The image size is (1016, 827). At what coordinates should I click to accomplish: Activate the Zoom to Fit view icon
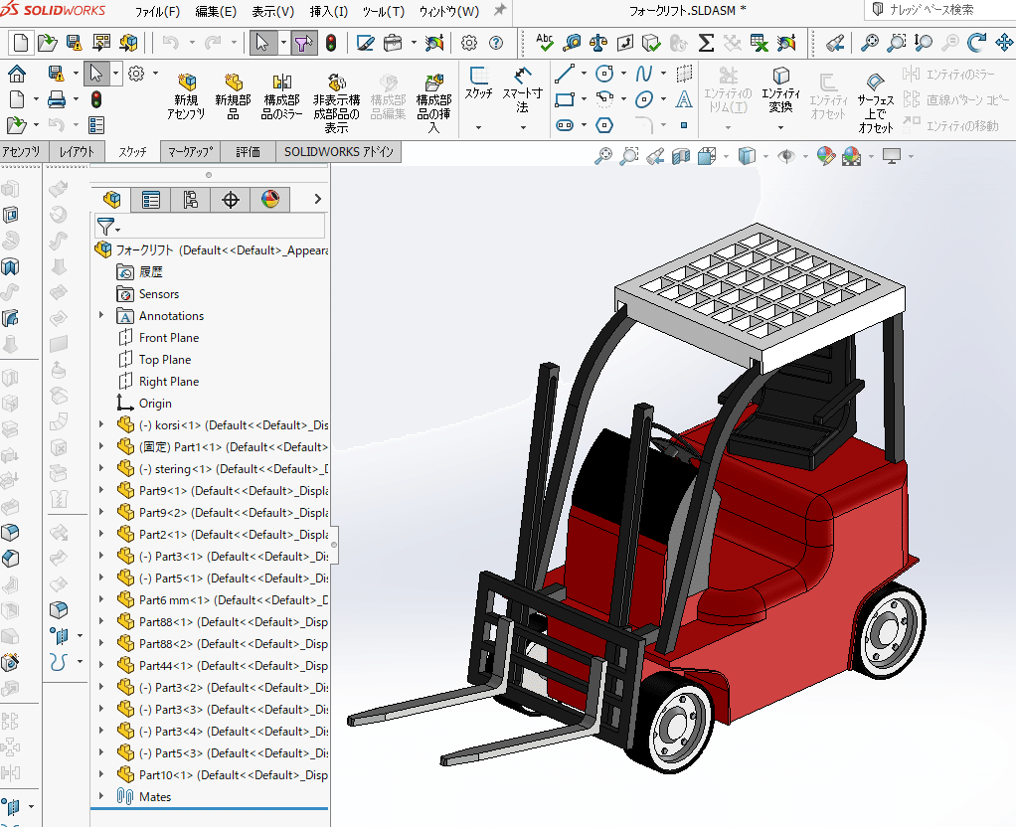[605, 156]
